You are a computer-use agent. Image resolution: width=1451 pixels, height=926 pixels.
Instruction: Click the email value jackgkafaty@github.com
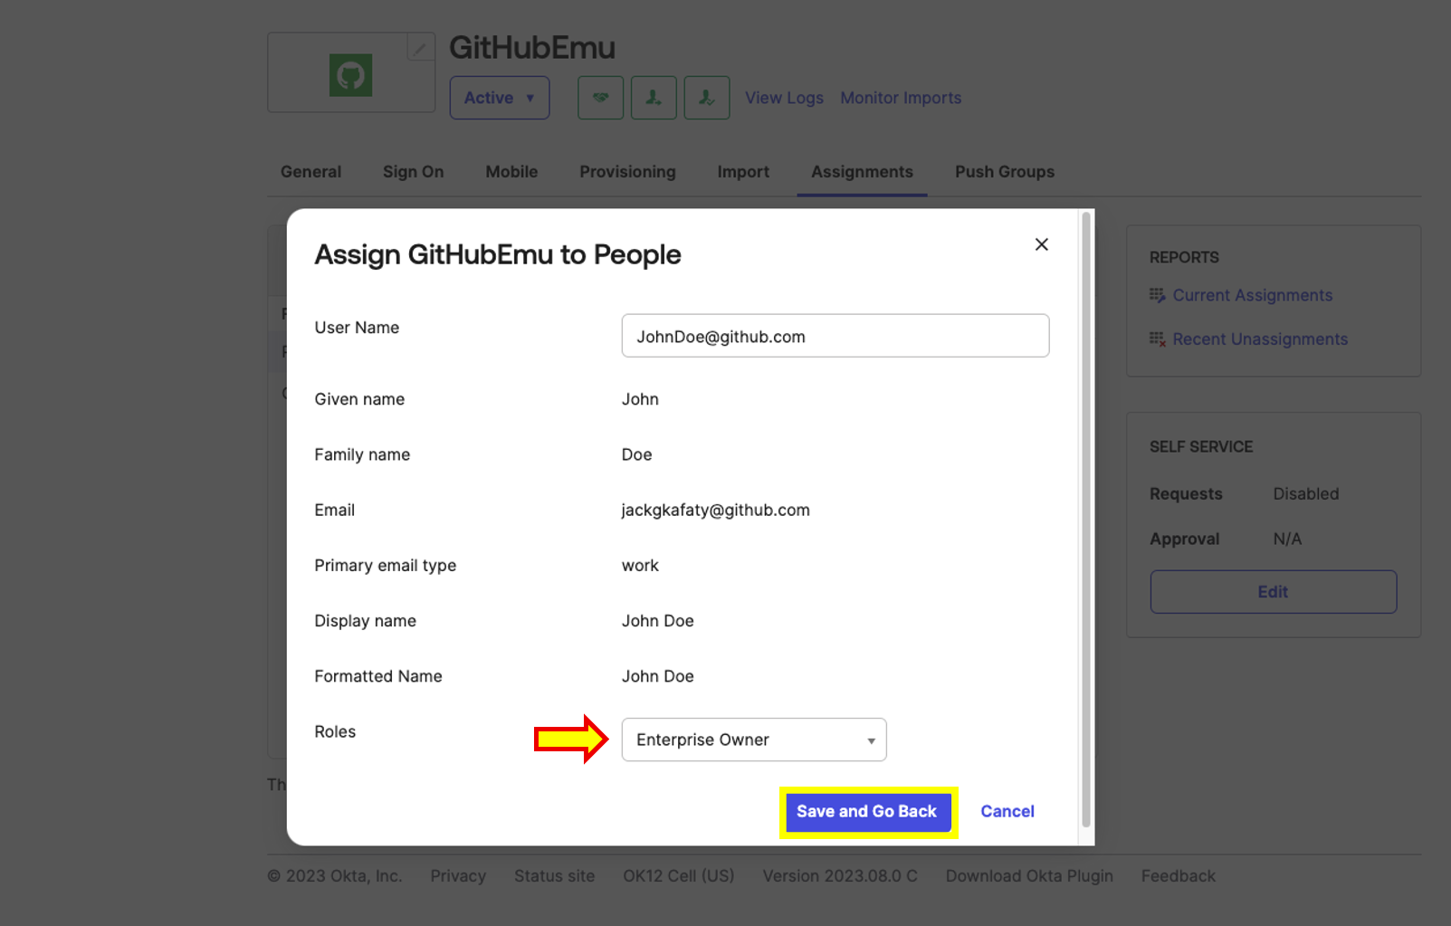point(715,511)
